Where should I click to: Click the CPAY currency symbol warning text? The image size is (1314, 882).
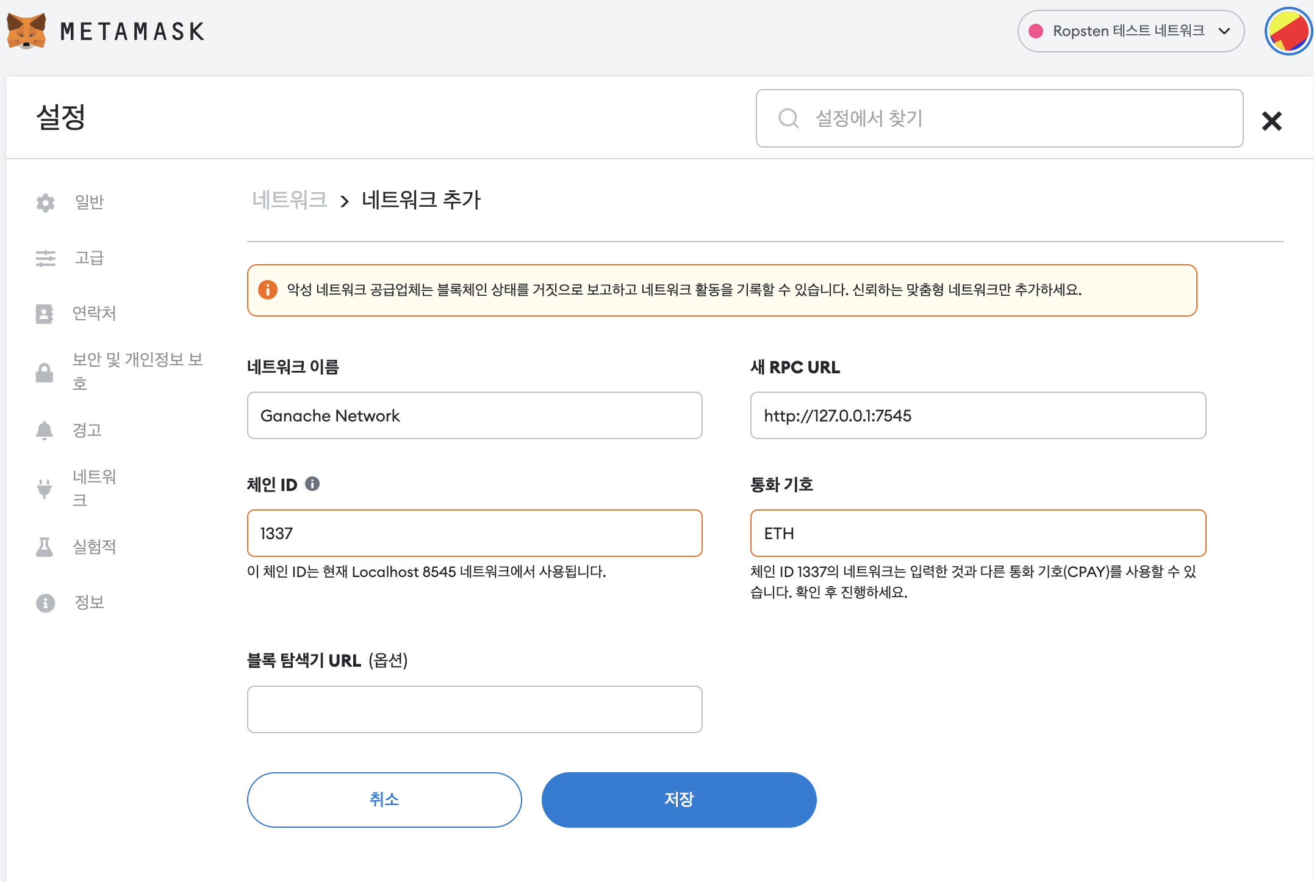(973, 582)
